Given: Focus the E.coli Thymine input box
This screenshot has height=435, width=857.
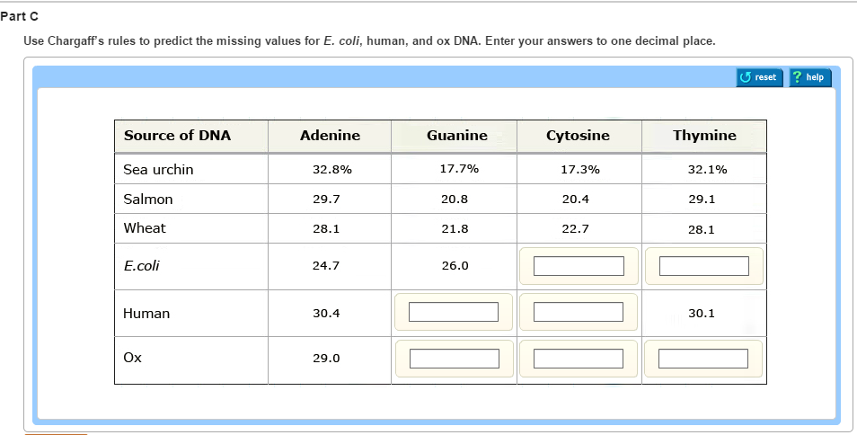Looking at the screenshot, I should [703, 266].
